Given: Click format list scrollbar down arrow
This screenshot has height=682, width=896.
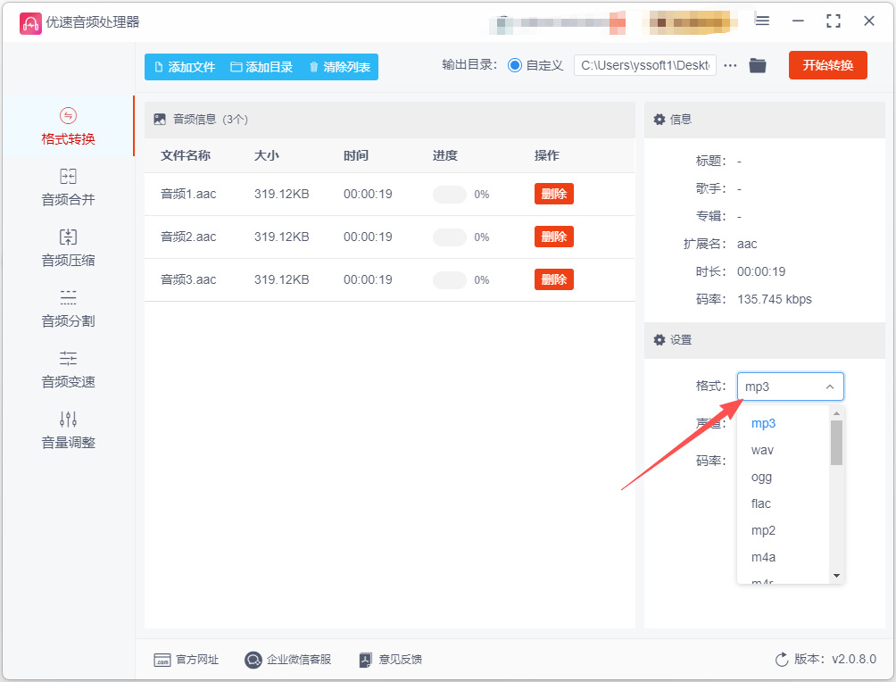Looking at the screenshot, I should click(836, 576).
